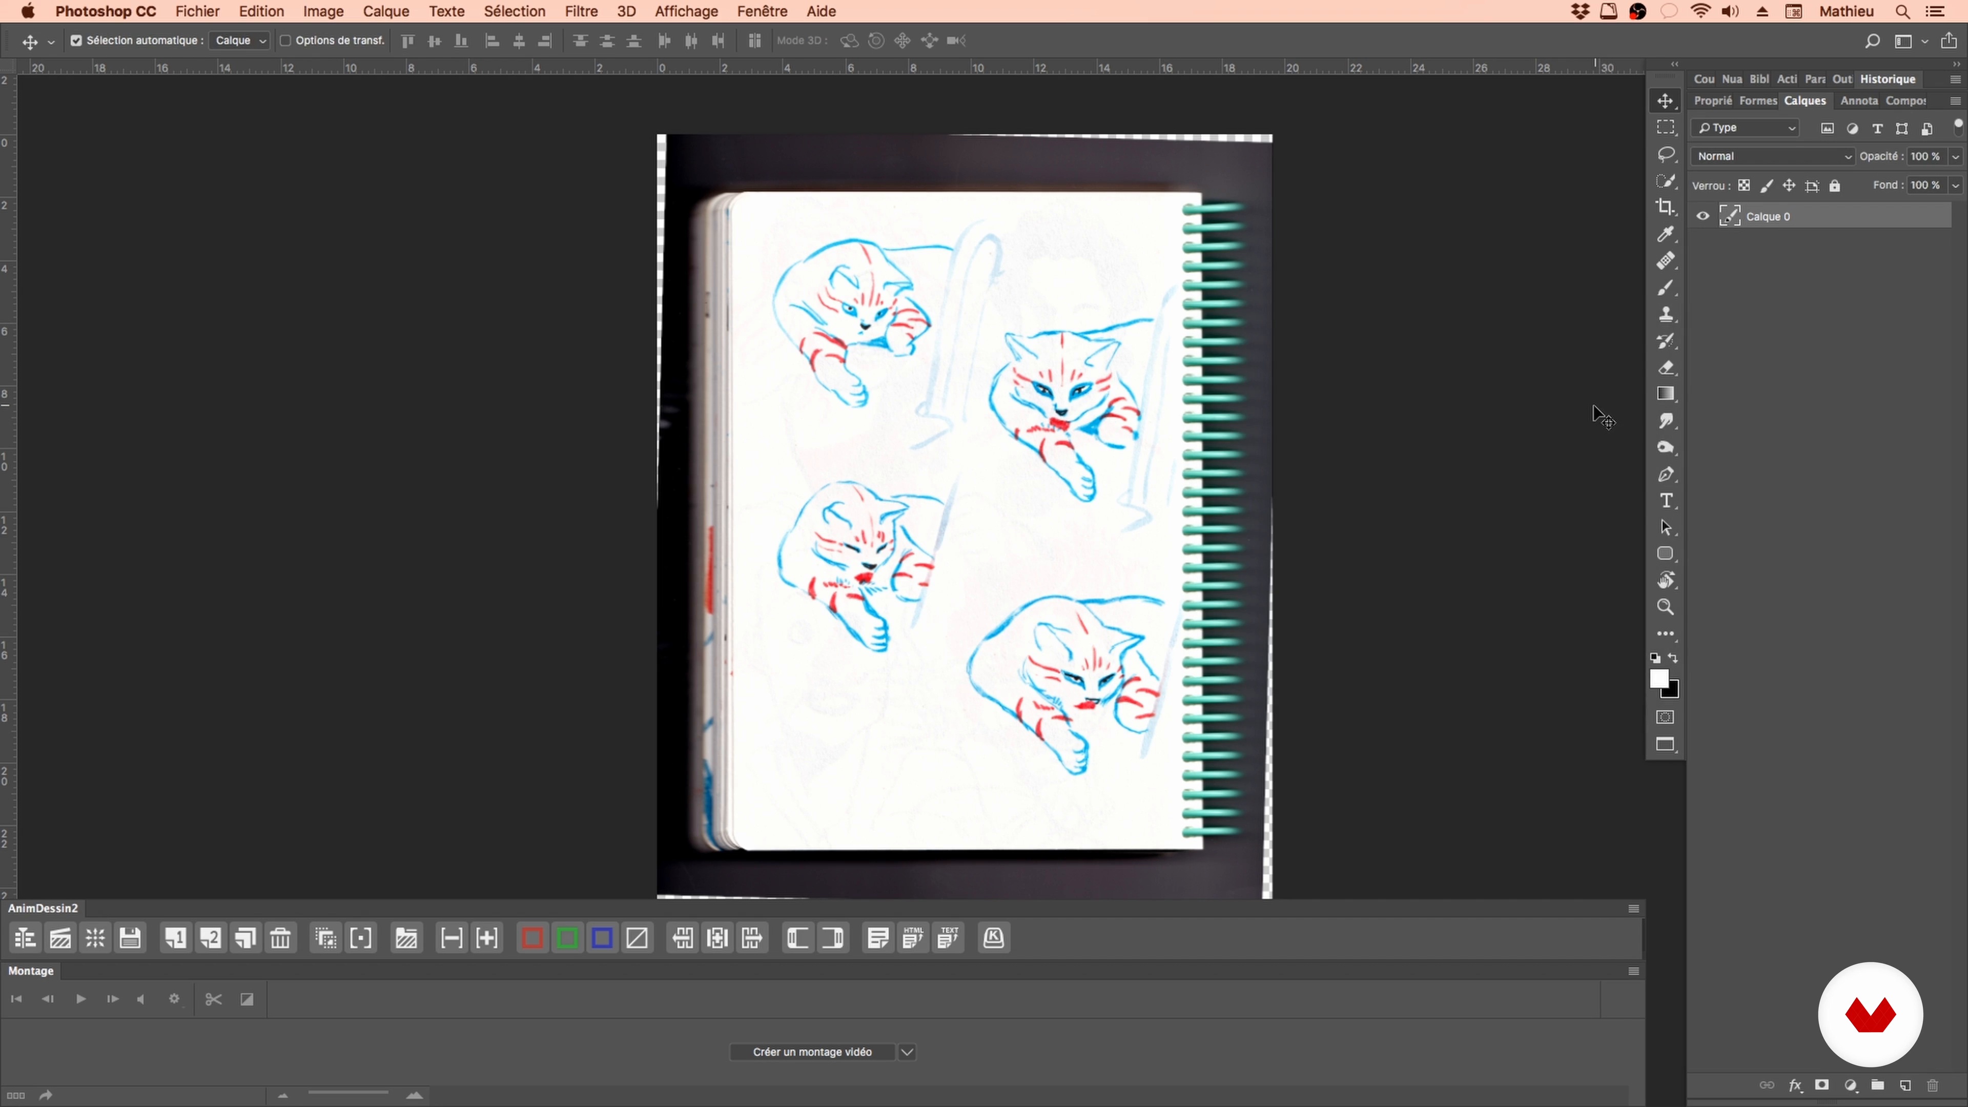1968x1107 pixels.
Task: Open the Fichier menu
Action: tap(197, 11)
